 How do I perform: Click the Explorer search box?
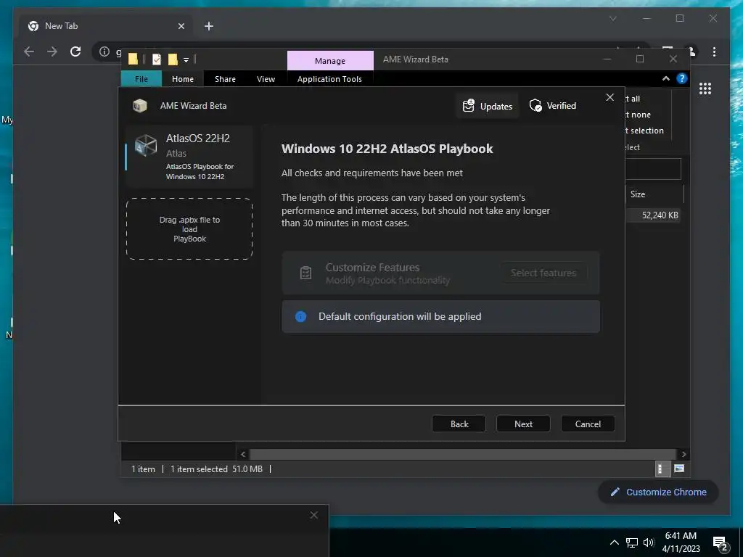[653, 169]
